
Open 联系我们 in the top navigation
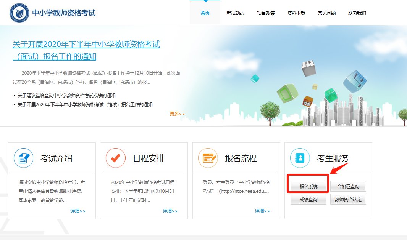click(x=357, y=13)
